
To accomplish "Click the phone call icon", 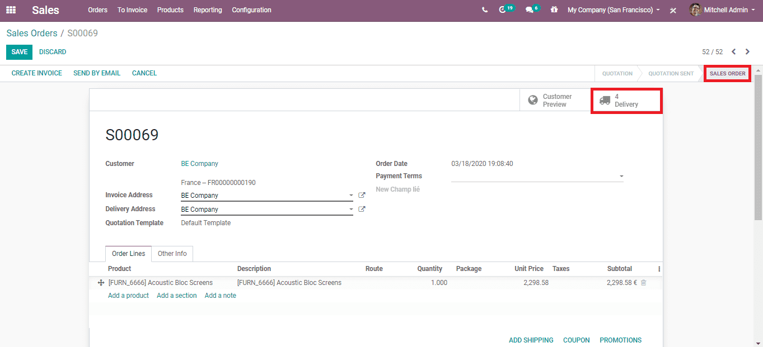I will click(x=485, y=10).
